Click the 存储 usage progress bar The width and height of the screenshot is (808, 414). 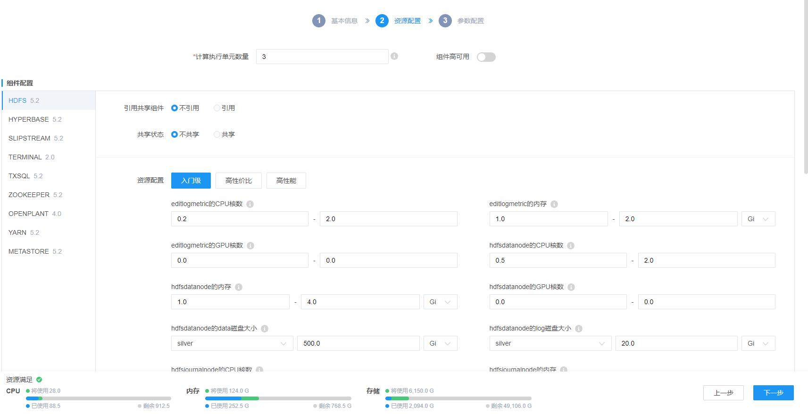(458, 398)
